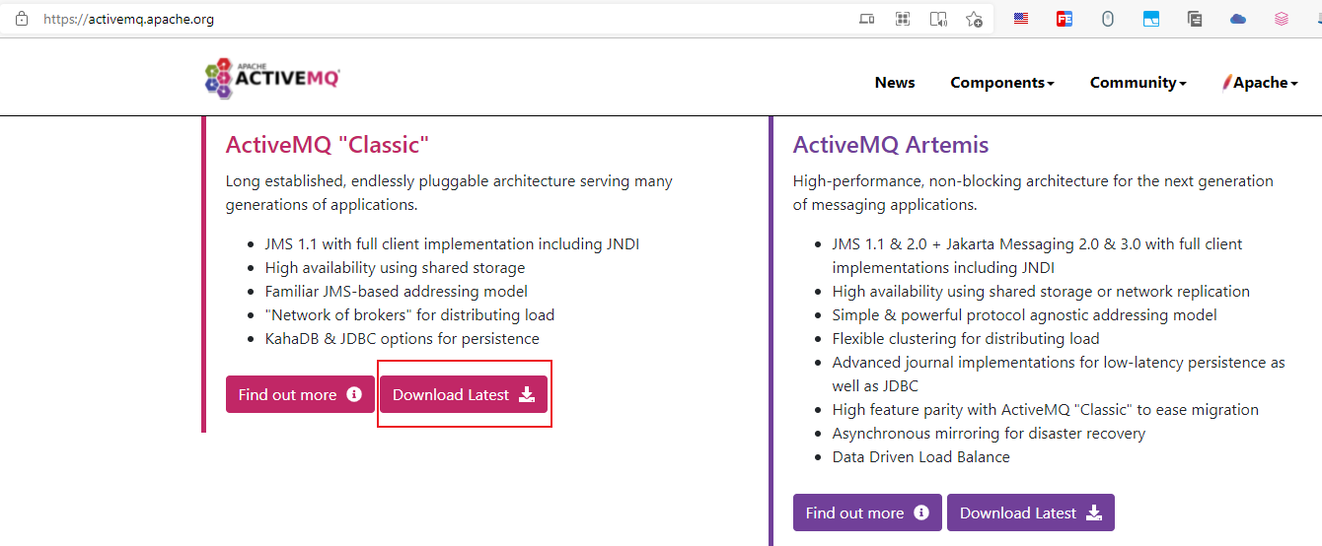This screenshot has height=546, width=1322.
Task: Click the mouse extension icon
Action: click(x=1108, y=19)
